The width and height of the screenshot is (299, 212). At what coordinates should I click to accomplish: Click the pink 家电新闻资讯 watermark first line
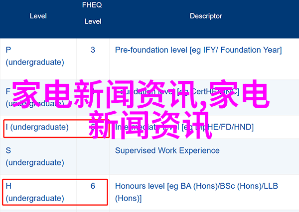141,94
